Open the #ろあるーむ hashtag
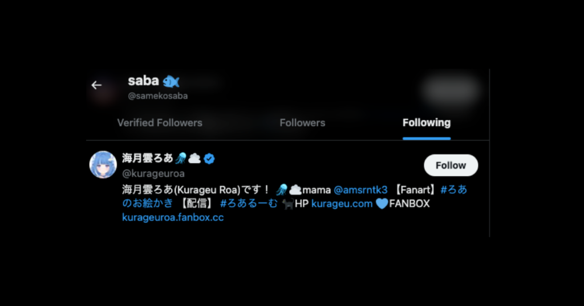 pos(249,204)
